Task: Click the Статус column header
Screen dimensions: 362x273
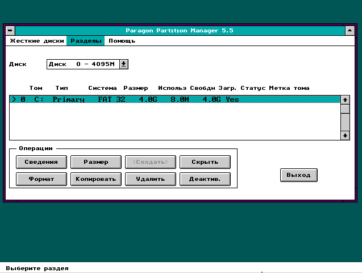Action: [253, 88]
